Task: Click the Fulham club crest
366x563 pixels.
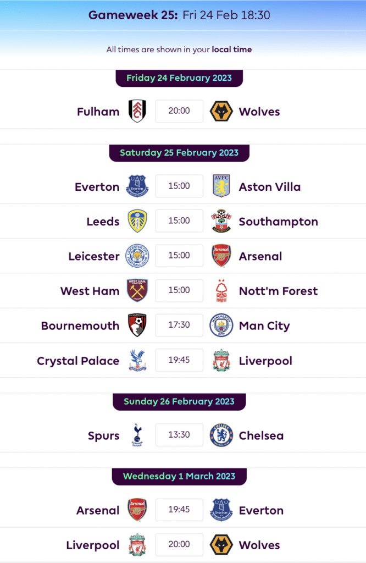Action: coord(137,111)
